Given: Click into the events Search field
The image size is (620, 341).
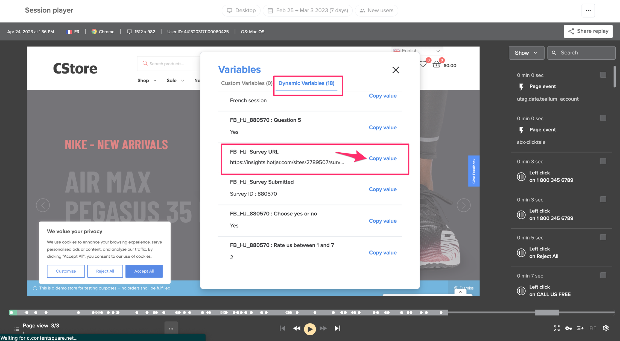Looking at the screenshot, I should (x=581, y=53).
